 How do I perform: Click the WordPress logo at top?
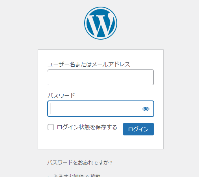pos(101,23)
